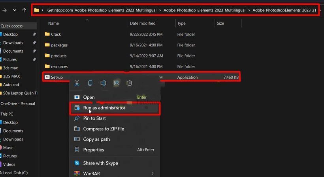The image size is (324, 177).
Task: Click the Copy as path icon
Action: 77,139
